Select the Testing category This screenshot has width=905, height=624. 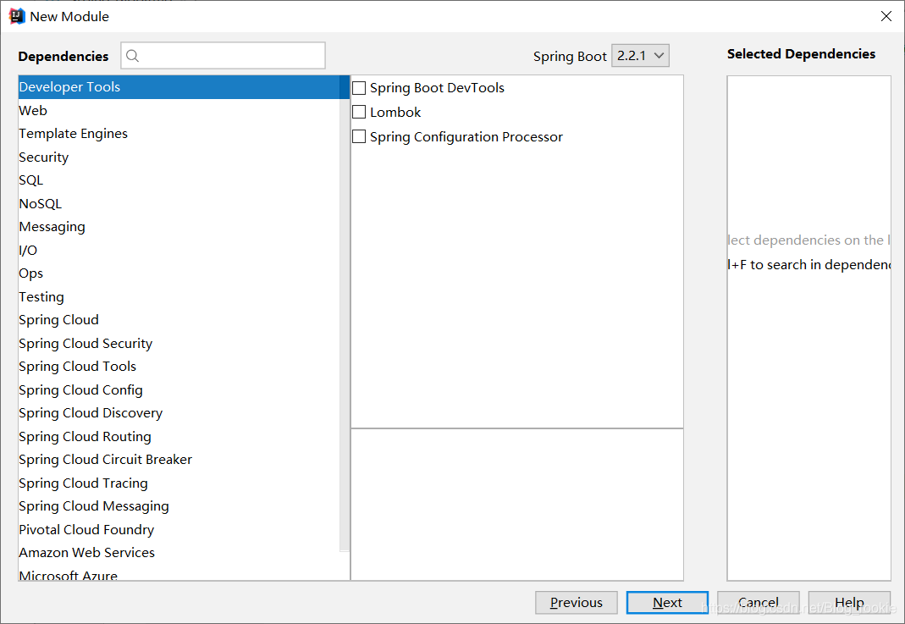click(179, 296)
